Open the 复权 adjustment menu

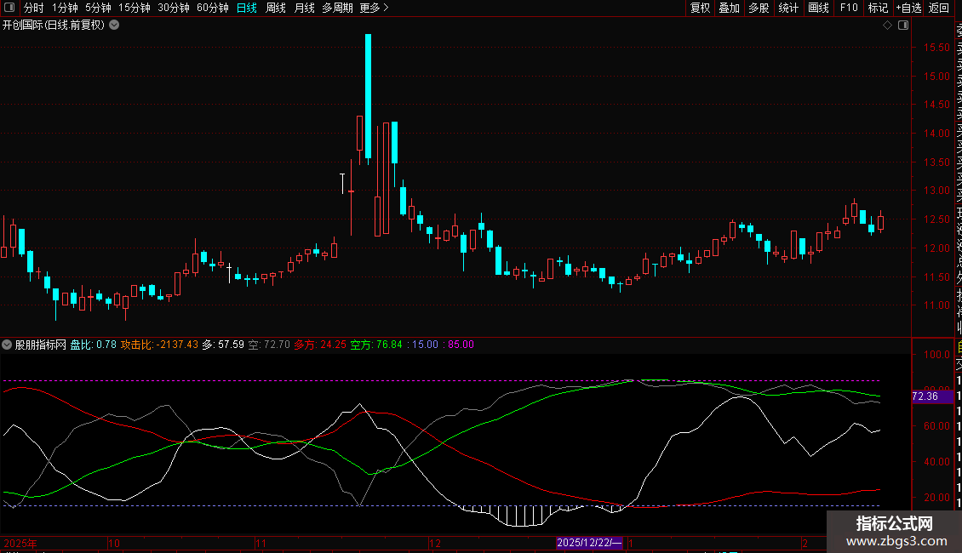pyautogui.click(x=700, y=8)
